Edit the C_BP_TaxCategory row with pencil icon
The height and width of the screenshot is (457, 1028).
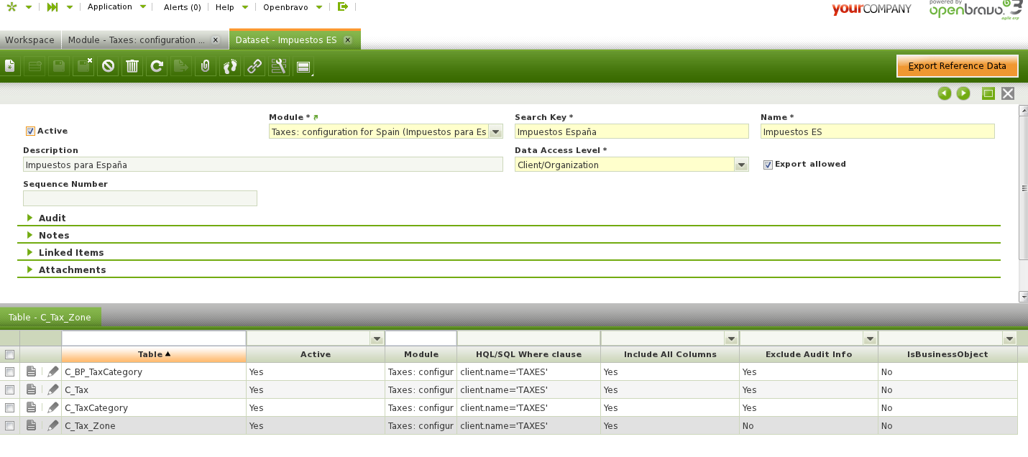52,372
